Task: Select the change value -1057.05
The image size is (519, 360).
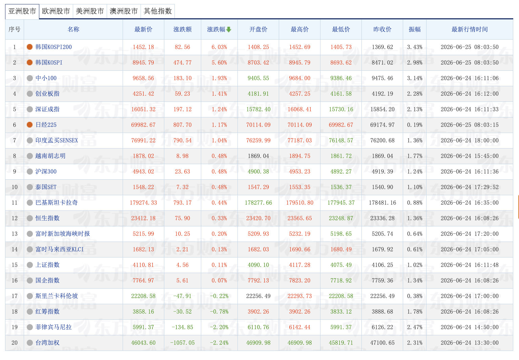Action: coord(182,343)
